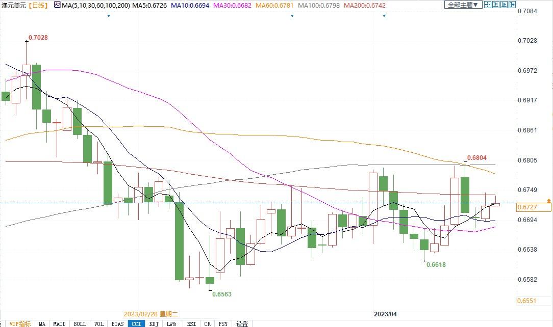
Task: Select the BOLL indicator tab
Action: point(80,324)
